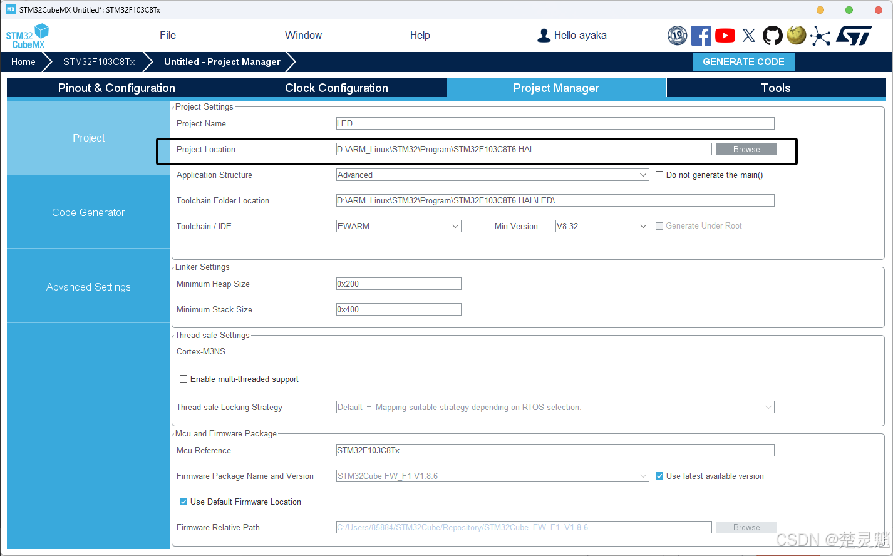This screenshot has height=556, width=893.
Task: Select the Project Manager tab
Action: 557,88
